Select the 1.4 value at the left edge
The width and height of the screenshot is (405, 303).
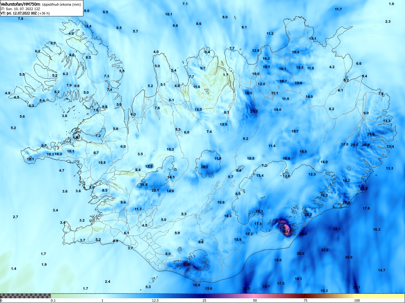click(x=14, y=269)
